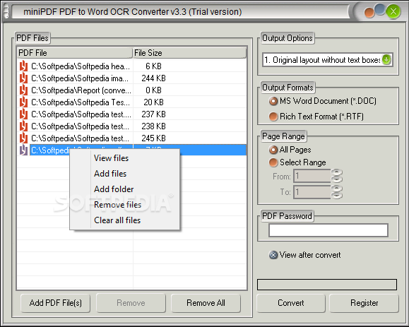Viewport: 409px width, 327px height.
Task: Click the conversion progress bar
Action: [327, 285]
